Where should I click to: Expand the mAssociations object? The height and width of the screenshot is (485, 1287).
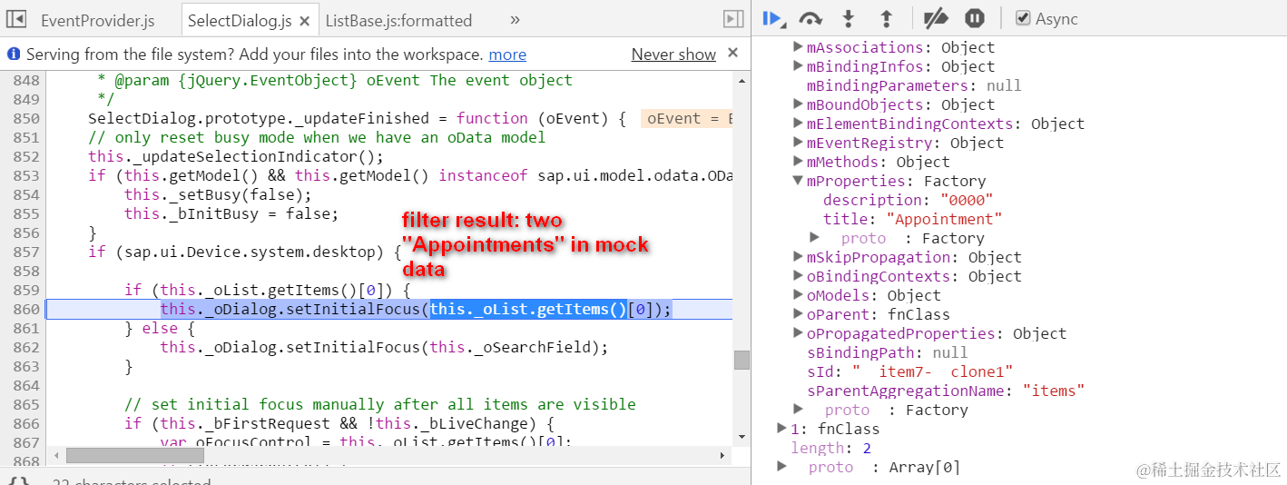(798, 47)
